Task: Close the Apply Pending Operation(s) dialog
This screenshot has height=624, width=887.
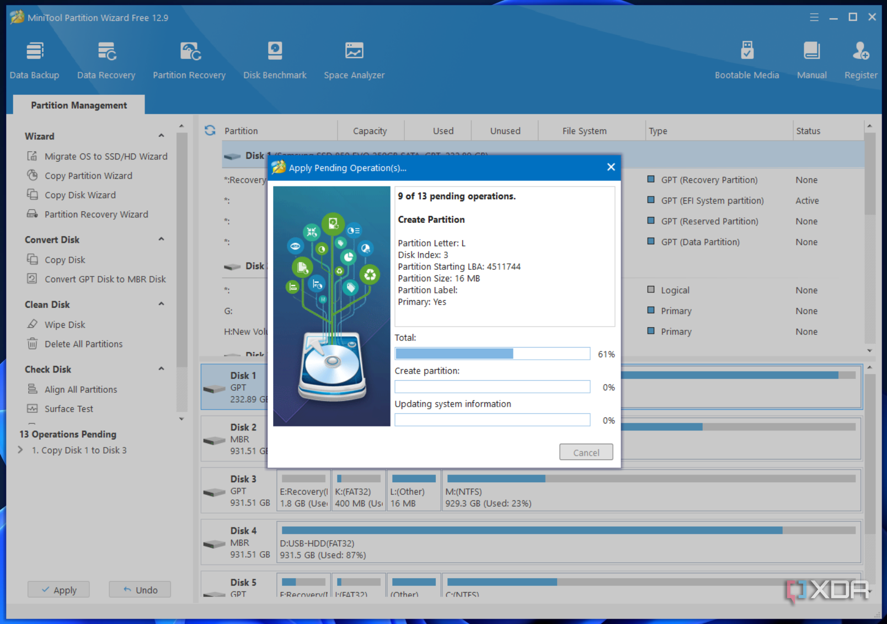Action: pyautogui.click(x=611, y=167)
